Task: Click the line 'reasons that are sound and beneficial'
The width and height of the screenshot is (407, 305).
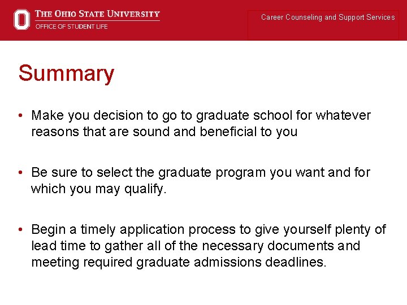Action: [164, 132]
